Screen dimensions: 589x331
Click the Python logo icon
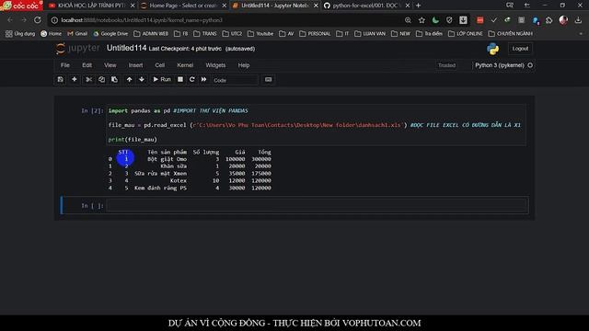[x=492, y=49]
